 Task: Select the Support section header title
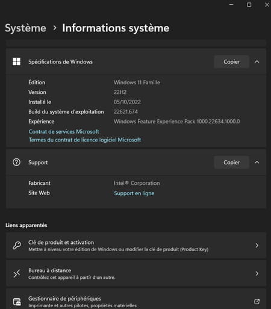[x=38, y=163]
